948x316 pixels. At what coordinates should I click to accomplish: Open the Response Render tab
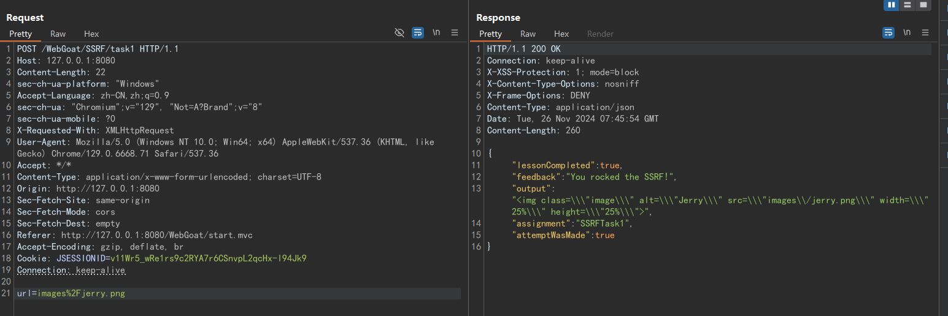600,34
